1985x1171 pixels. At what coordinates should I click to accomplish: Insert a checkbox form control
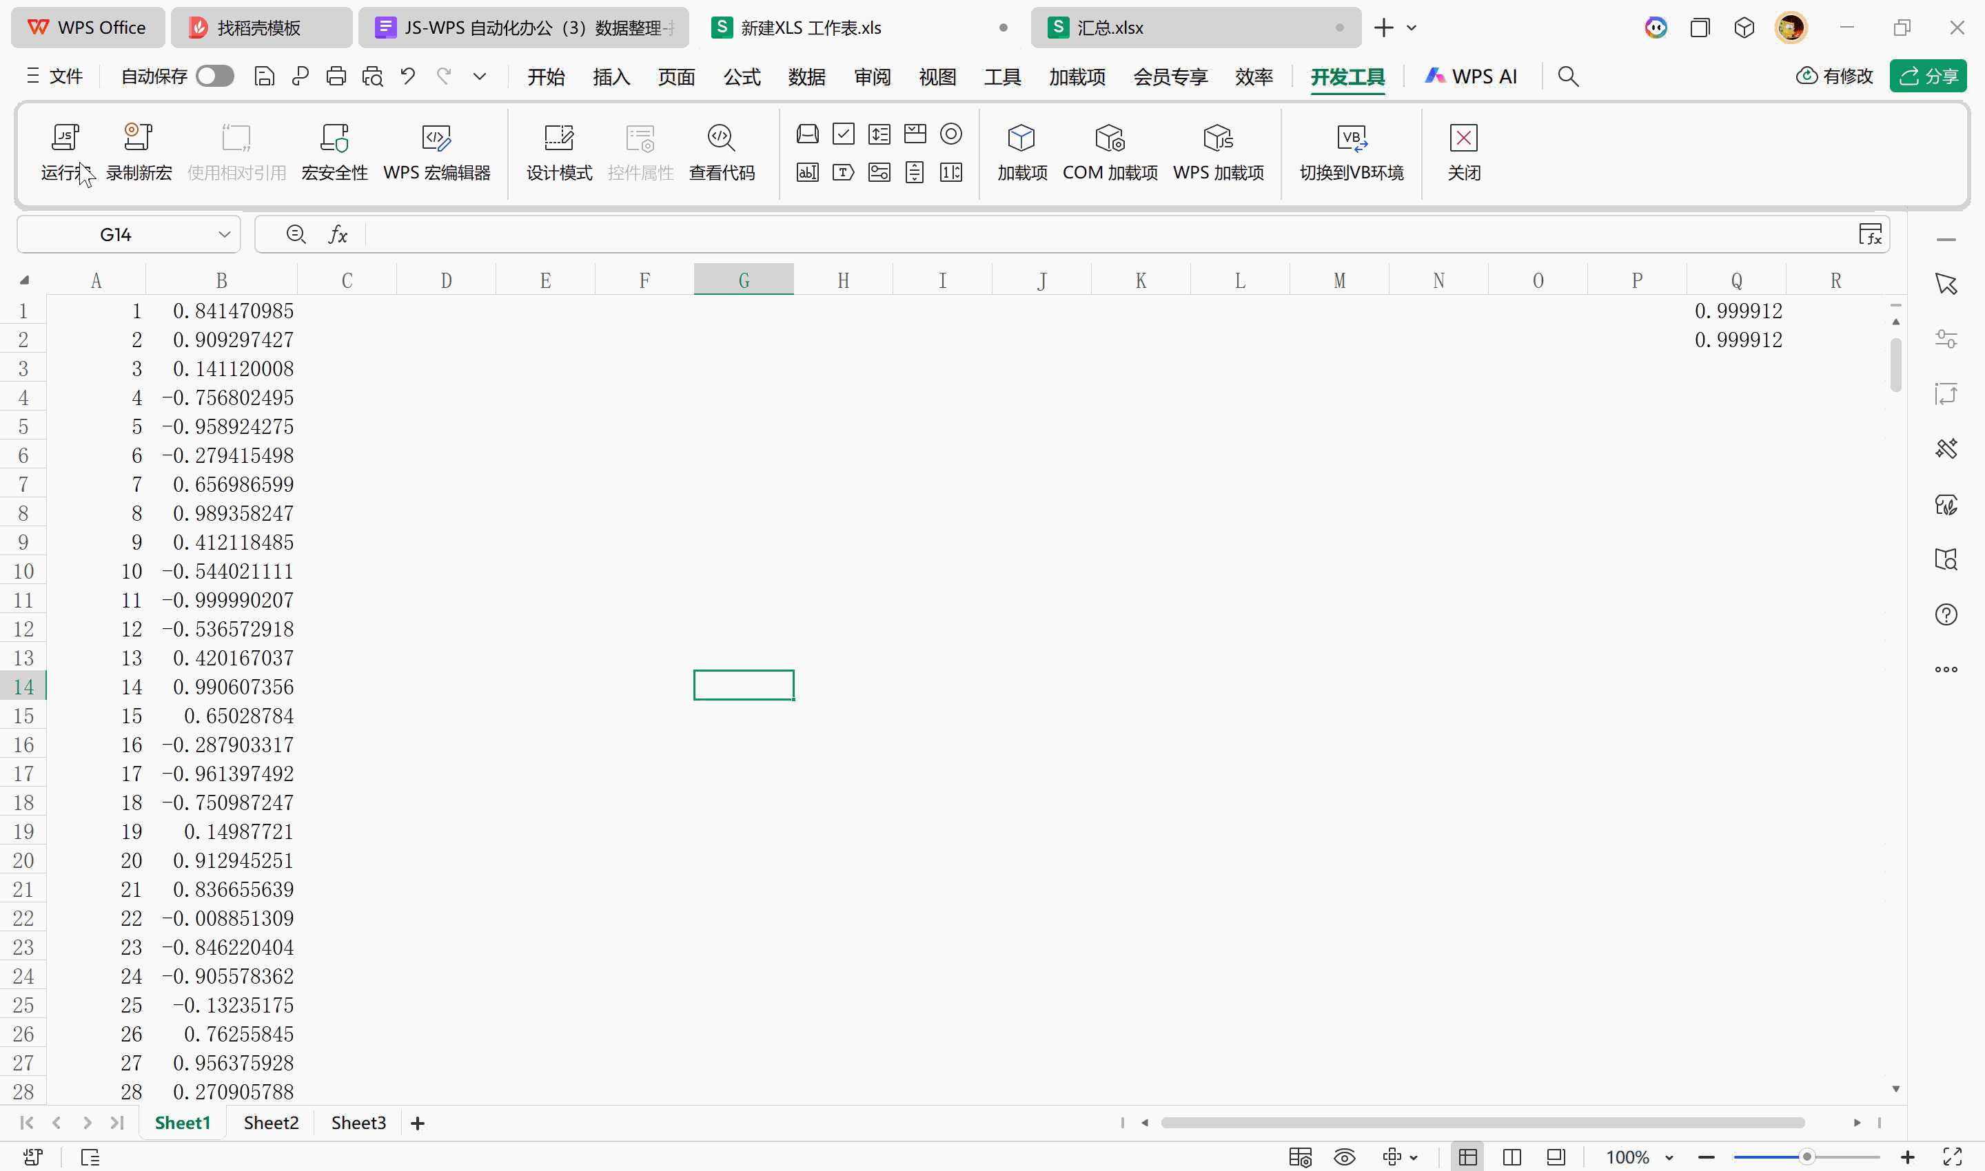click(843, 134)
